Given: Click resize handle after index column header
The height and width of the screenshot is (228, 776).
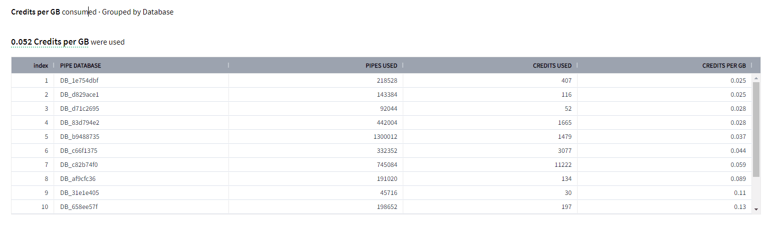Looking at the screenshot, I should click(x=54, y=65).
